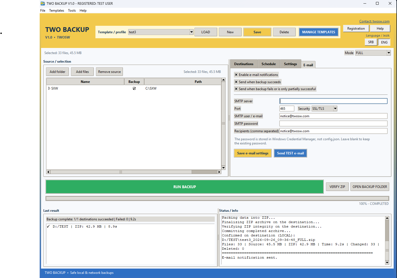Viewport: 397px width, 278px height.
Task: Click Add folder button
Action: pyautogui.click(x=57, y=72)
